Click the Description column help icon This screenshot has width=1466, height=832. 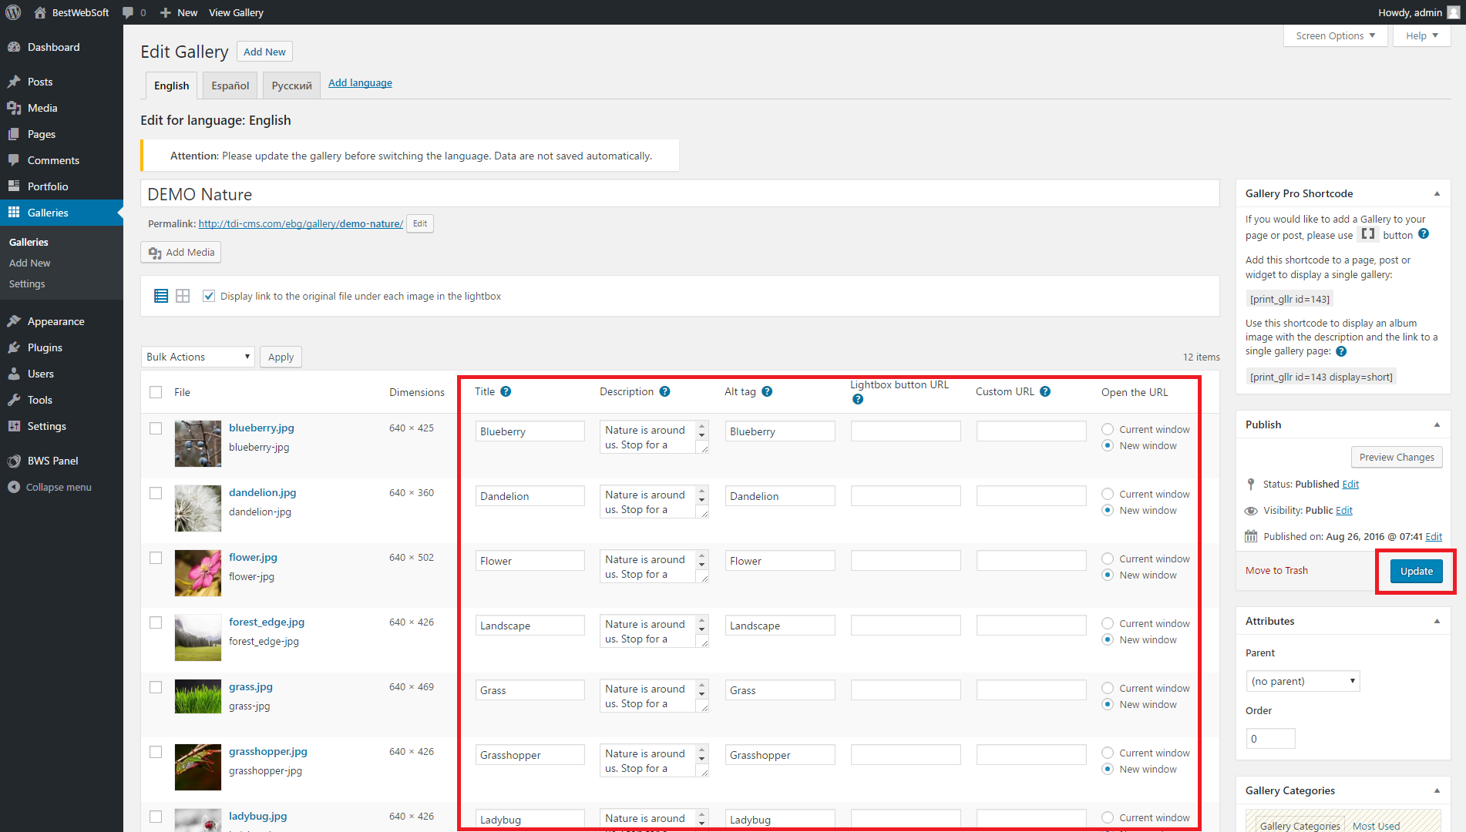click(664, 391)
